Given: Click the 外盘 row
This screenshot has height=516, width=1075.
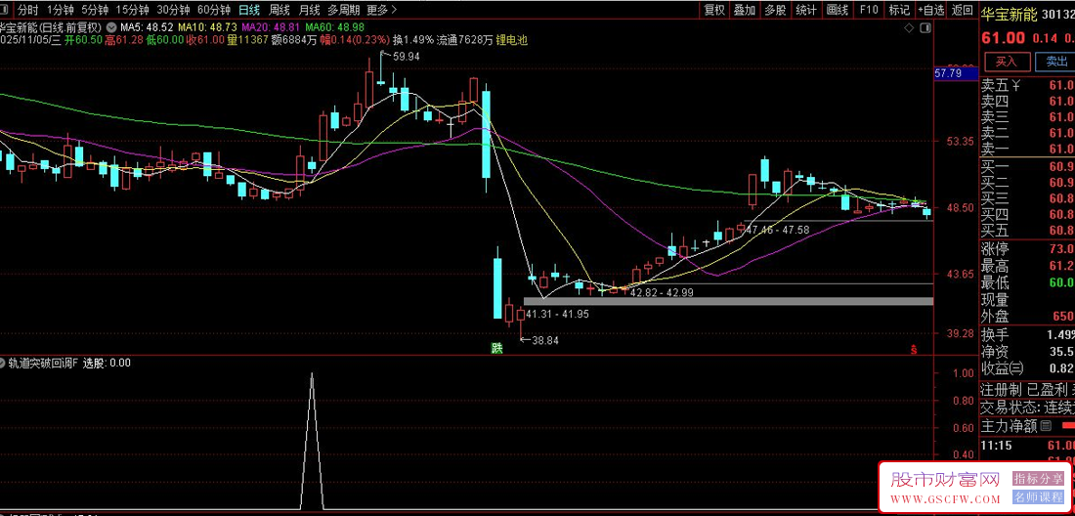Looking at the screenshot, I should [1027, 317].
